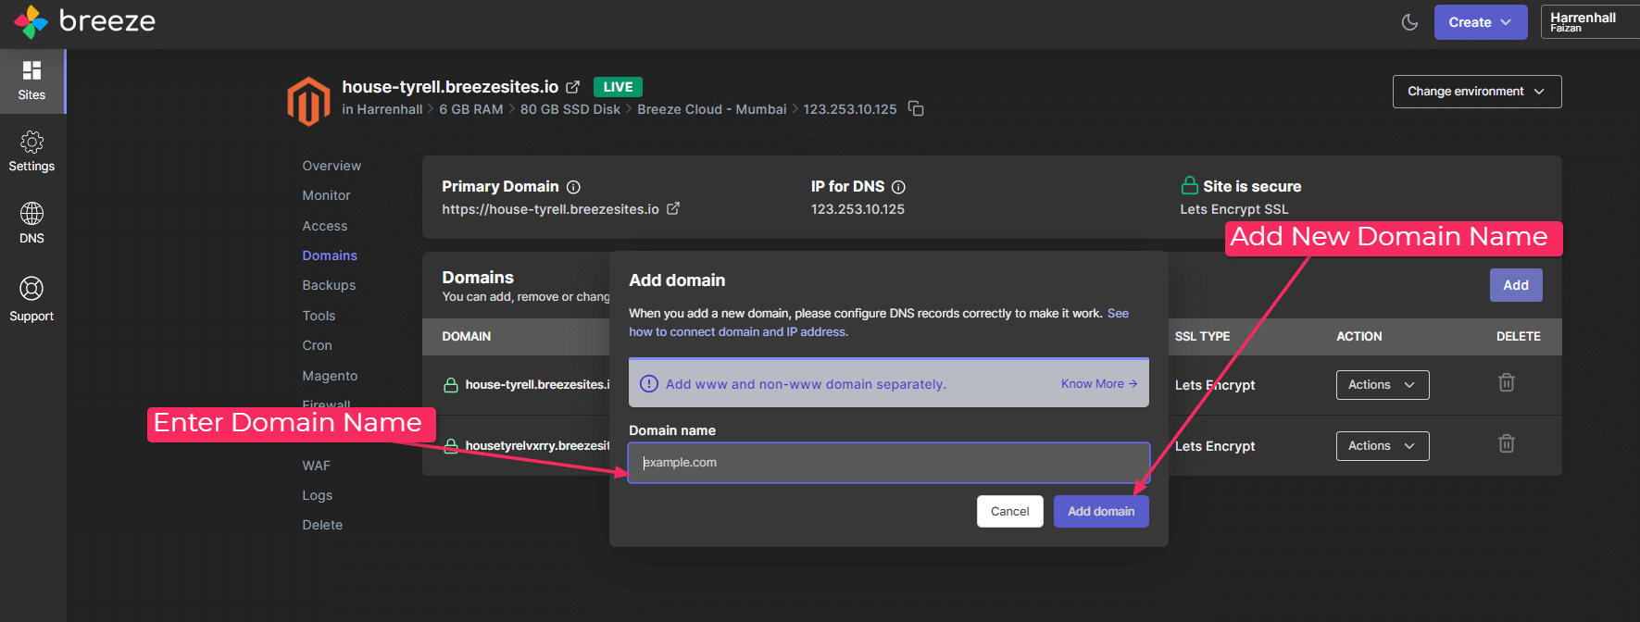Open the Create dropdown
Viewport: 1640px width, 622px height.
[1480, 22]
